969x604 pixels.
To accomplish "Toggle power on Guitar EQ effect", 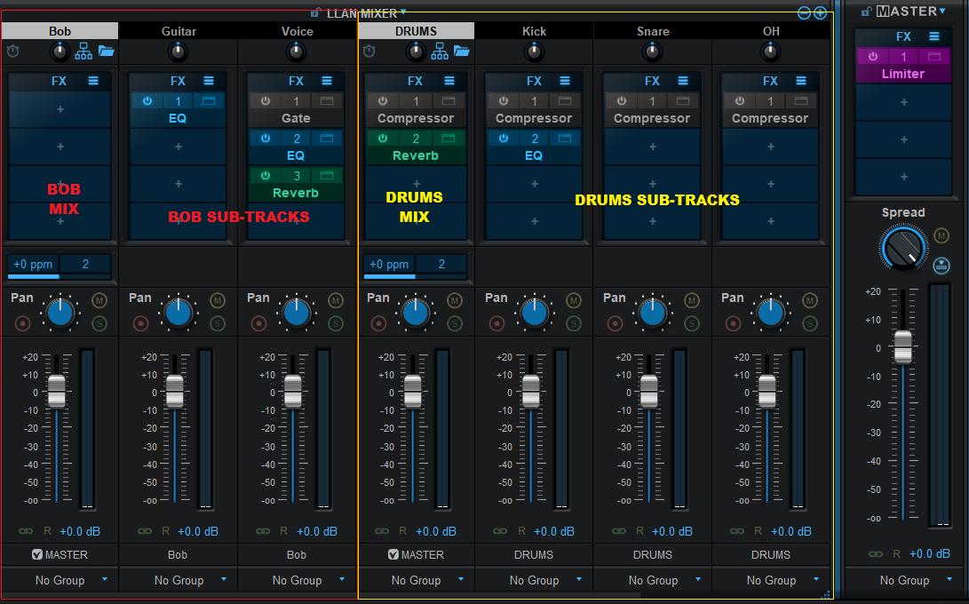I will pos(147,101).
